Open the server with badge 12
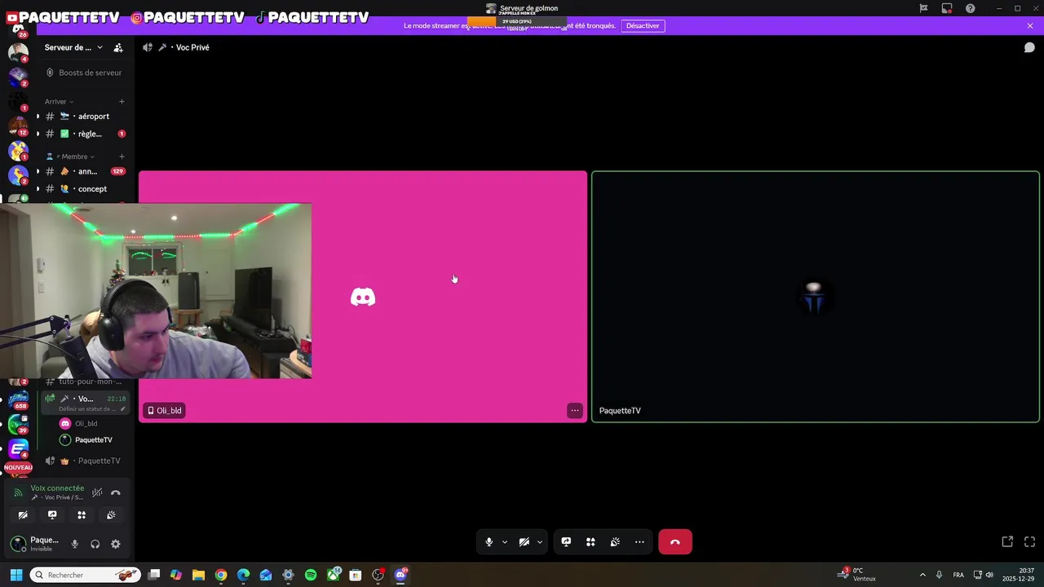 coord(18,126)
